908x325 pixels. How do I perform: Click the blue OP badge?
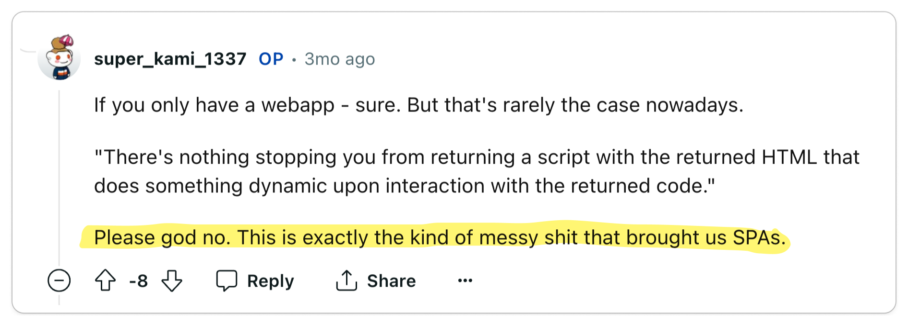tap(271, 59)
